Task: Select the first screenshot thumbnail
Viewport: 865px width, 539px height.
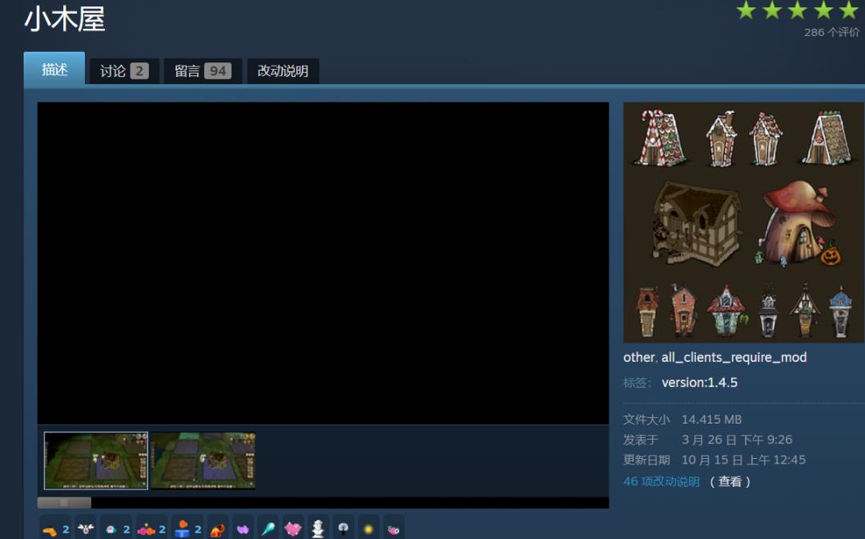Action: point(96,461)
